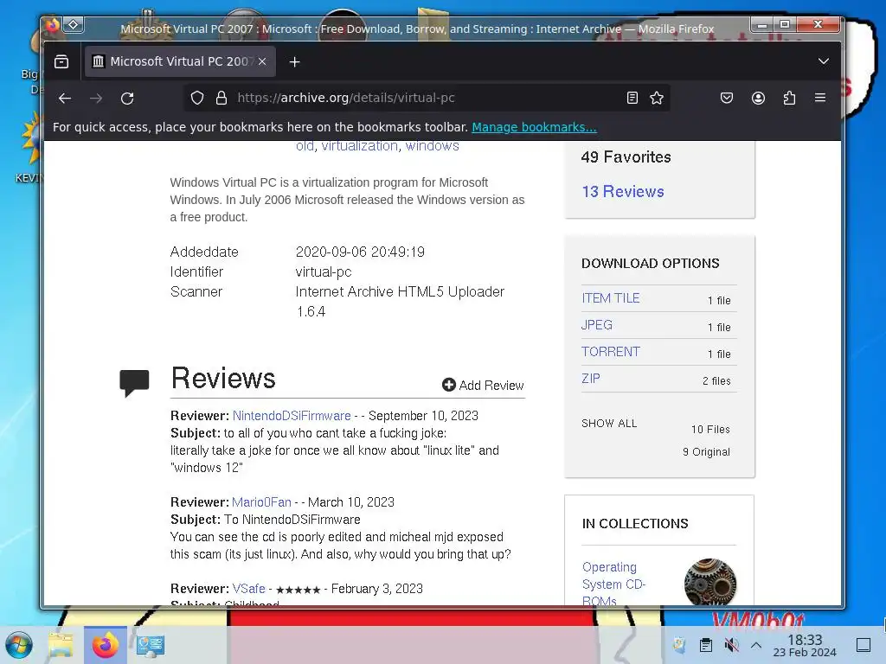Show all download files
Image resolution: width=886 pixels, height=664 pixels.
609,424
